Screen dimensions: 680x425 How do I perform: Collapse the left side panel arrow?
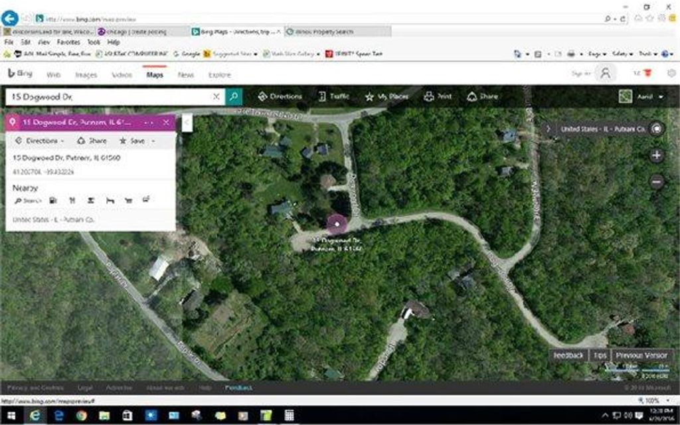(187, 122)
